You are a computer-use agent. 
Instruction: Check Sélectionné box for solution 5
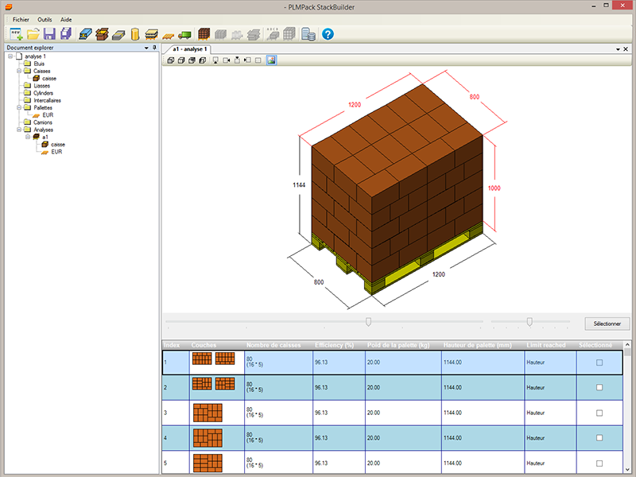tap(599, 463)
